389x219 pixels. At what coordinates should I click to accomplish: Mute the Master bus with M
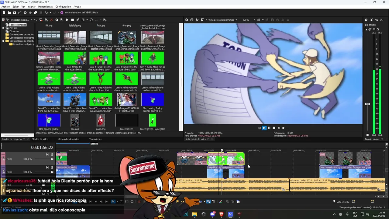click(374, 29)
